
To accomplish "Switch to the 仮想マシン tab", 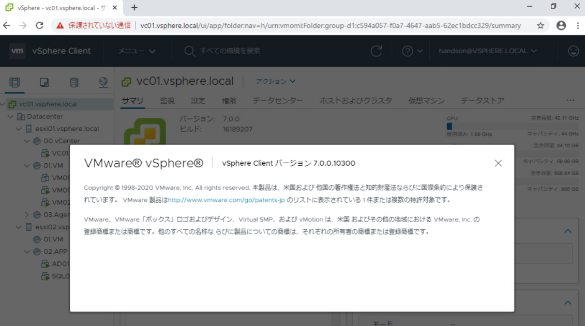I will 426,101.
